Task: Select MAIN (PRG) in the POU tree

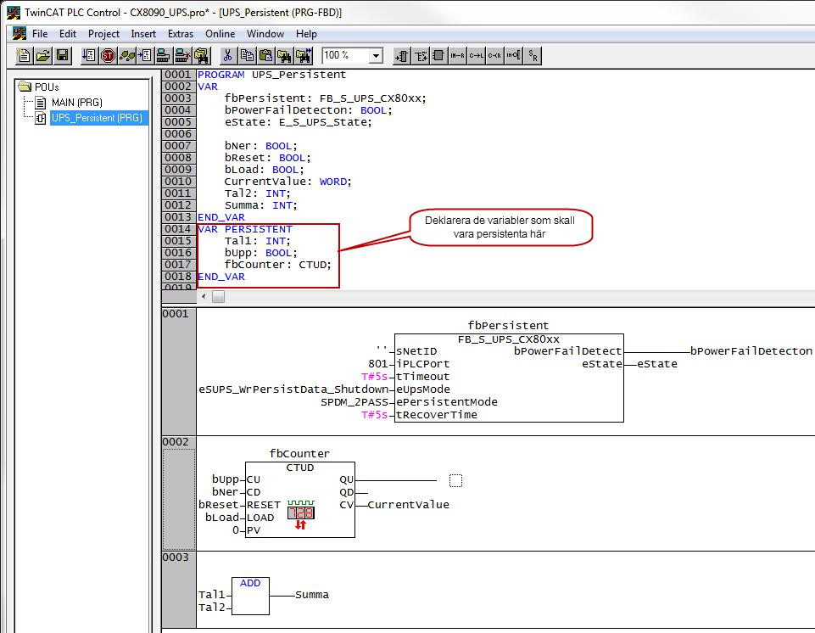Action: (76, 103)
